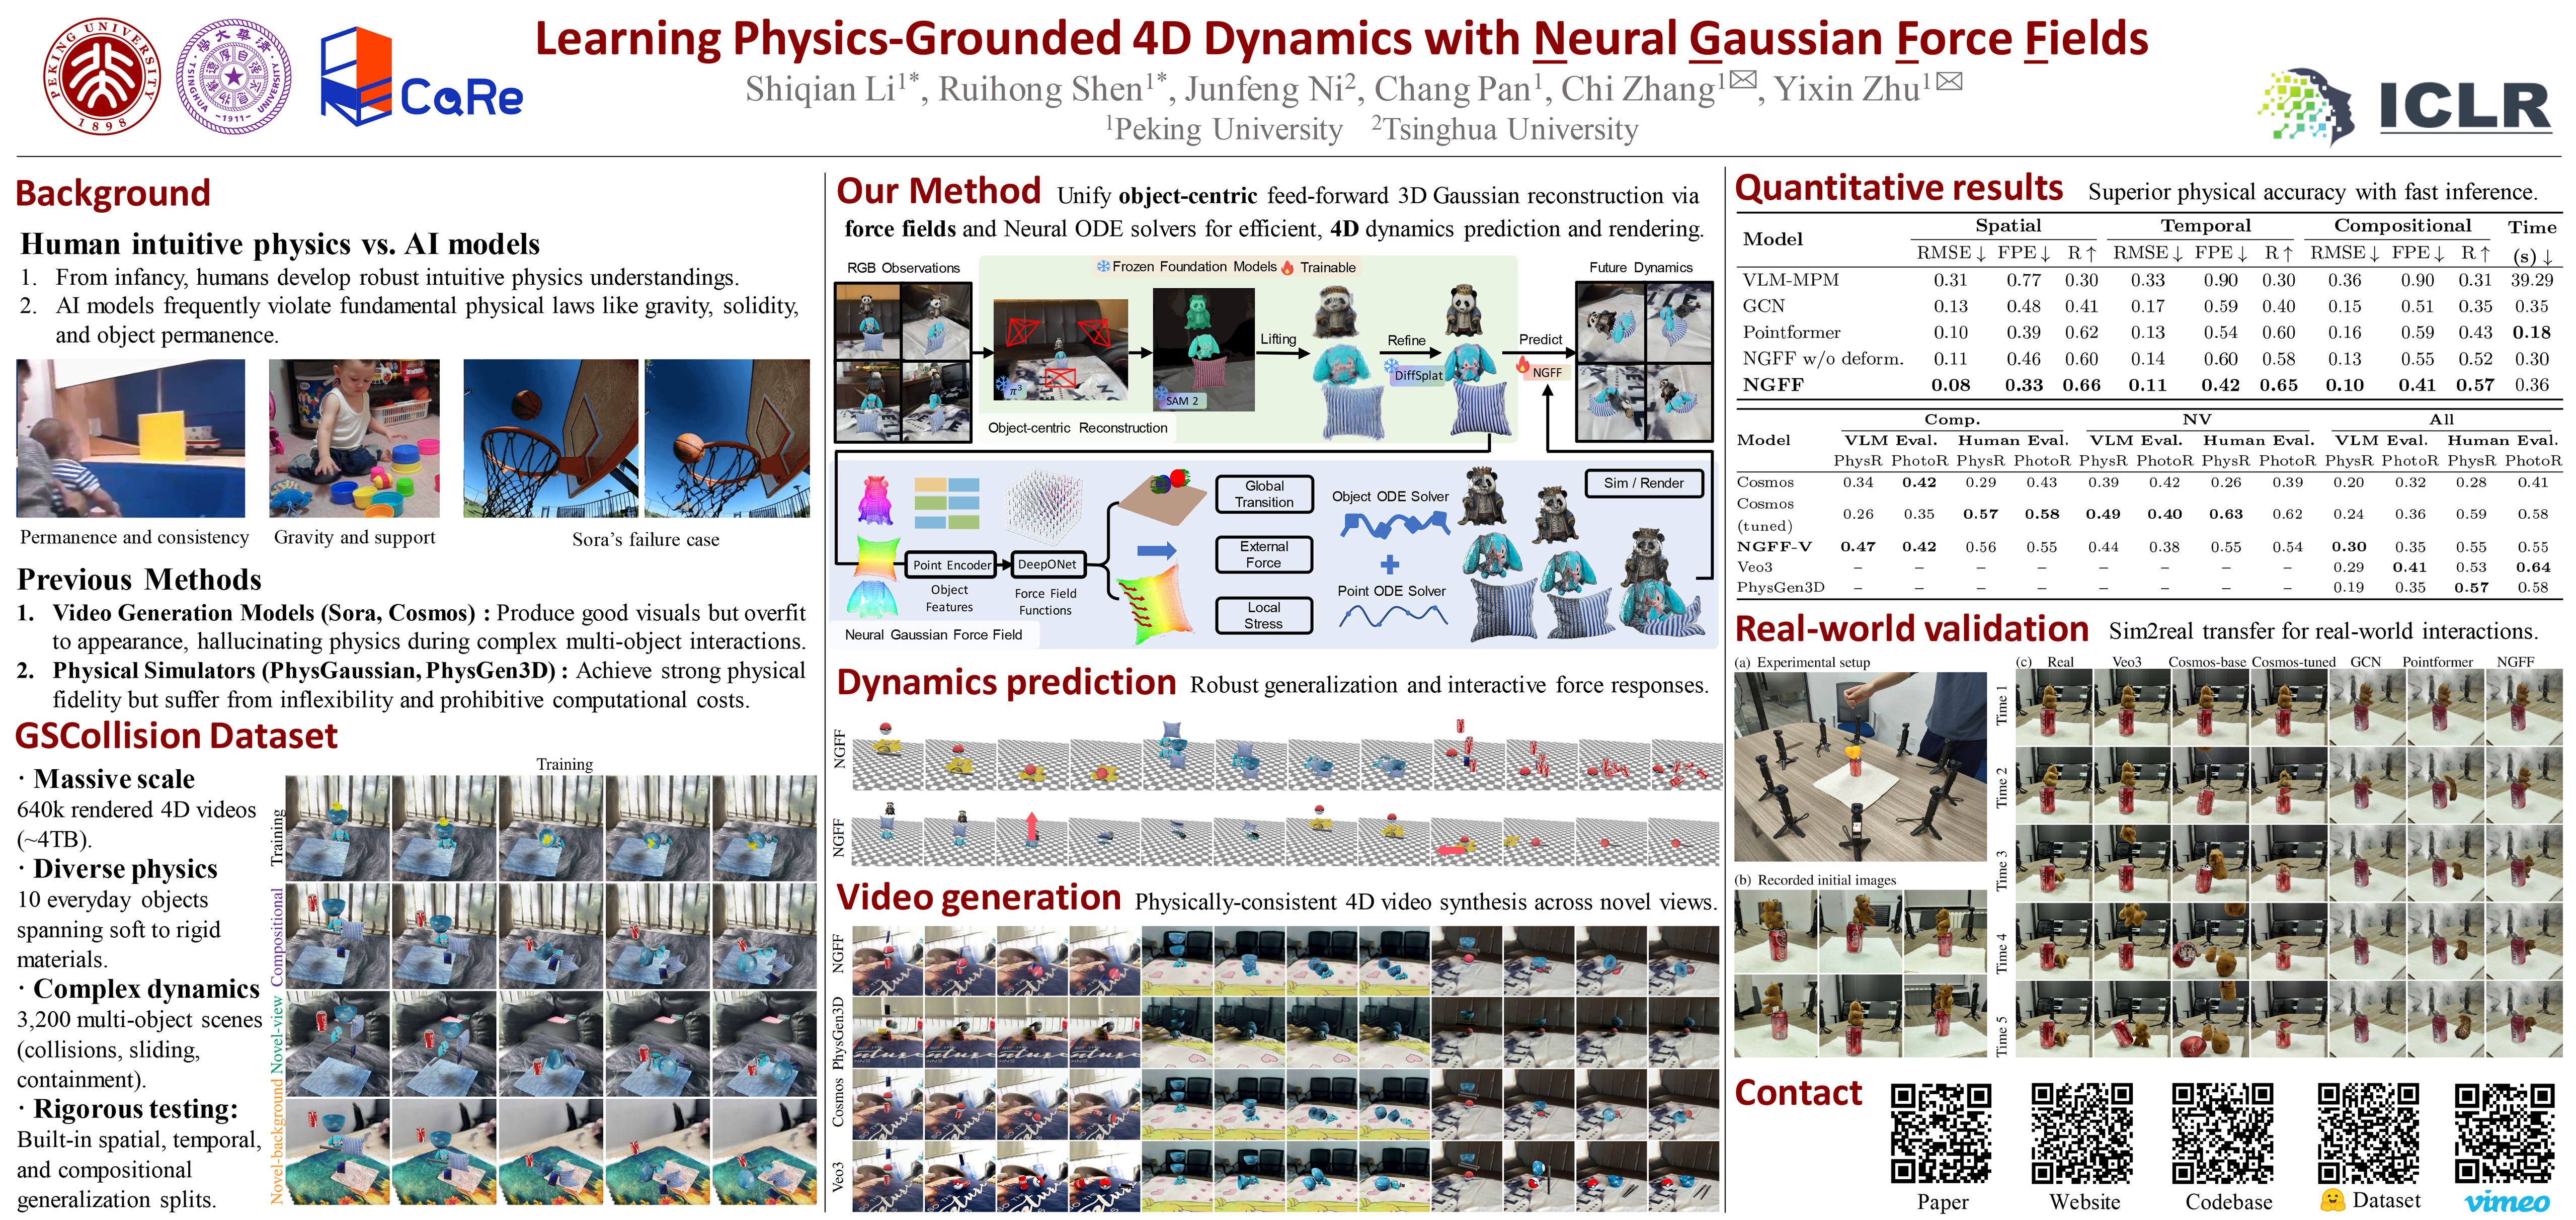Click the External Force box
This screenshot has height=1220, width=2576.
[x=1264, y=554]
